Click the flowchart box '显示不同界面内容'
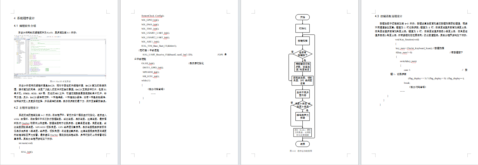The height and width of the screenshot is (165, 478). tap(302, 94)
